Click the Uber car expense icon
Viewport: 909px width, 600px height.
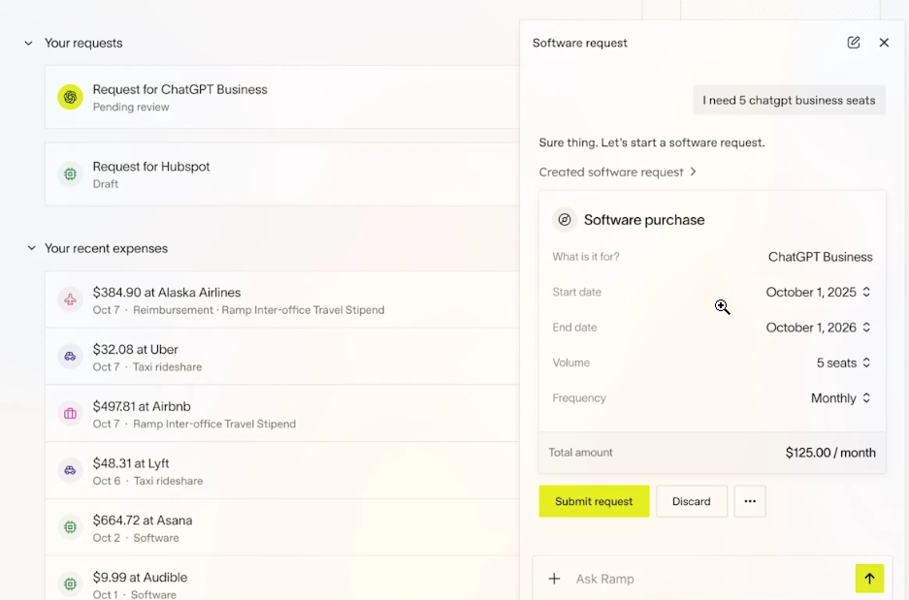(70, 357)
